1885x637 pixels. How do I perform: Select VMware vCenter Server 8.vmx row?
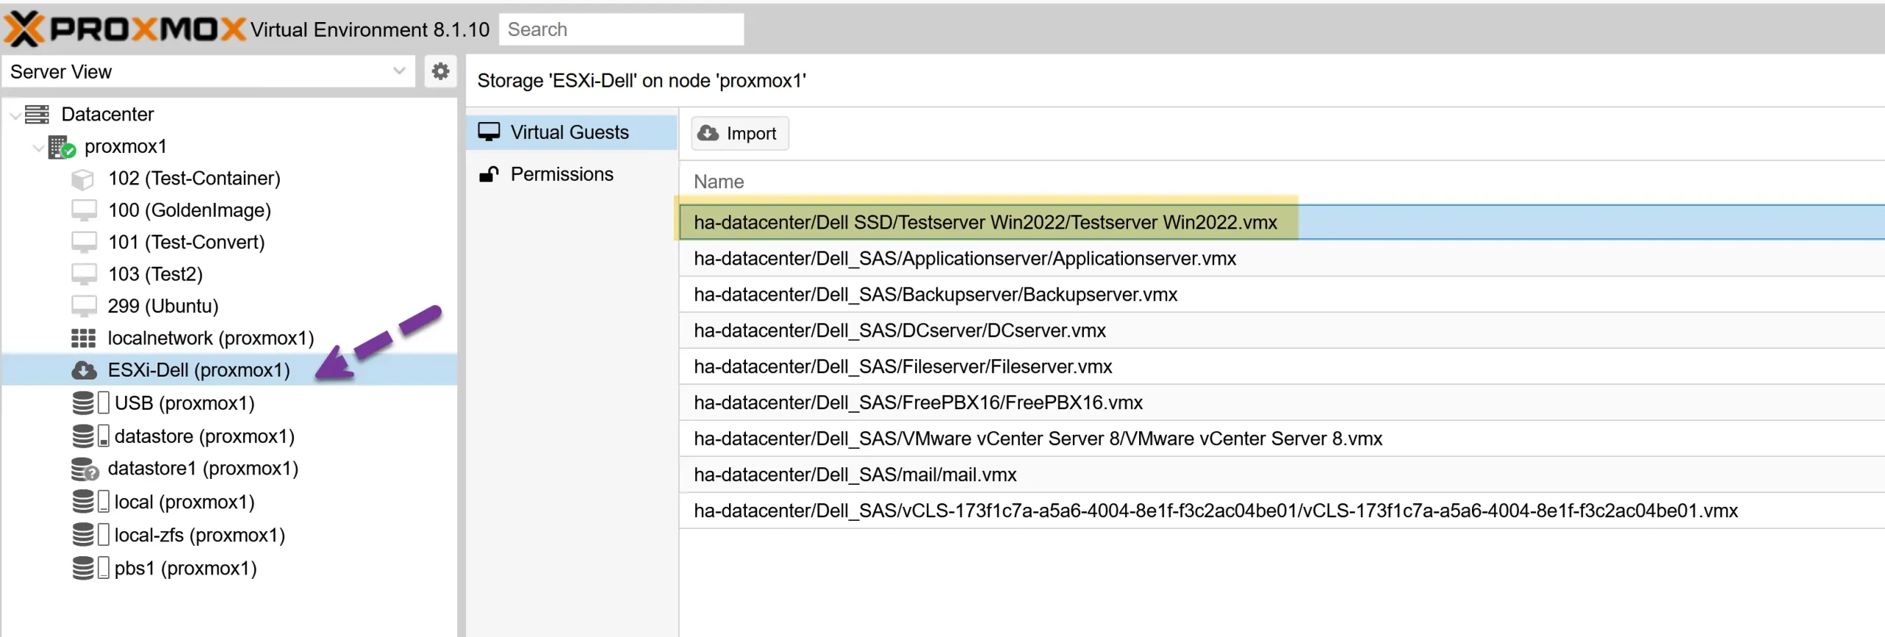(x=1281, y=438)
